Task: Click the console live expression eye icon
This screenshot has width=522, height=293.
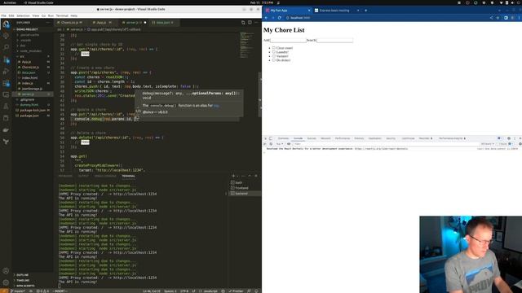Action: [289, 144]
